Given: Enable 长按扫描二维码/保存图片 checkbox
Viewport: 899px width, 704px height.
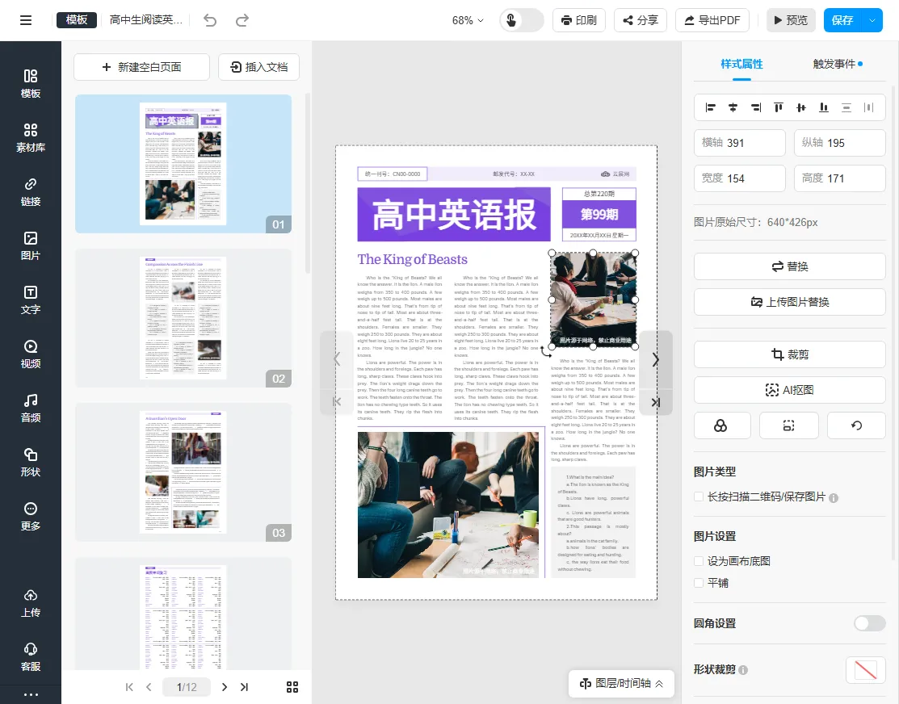Looking at the screenshot, I should pos(699,497).
